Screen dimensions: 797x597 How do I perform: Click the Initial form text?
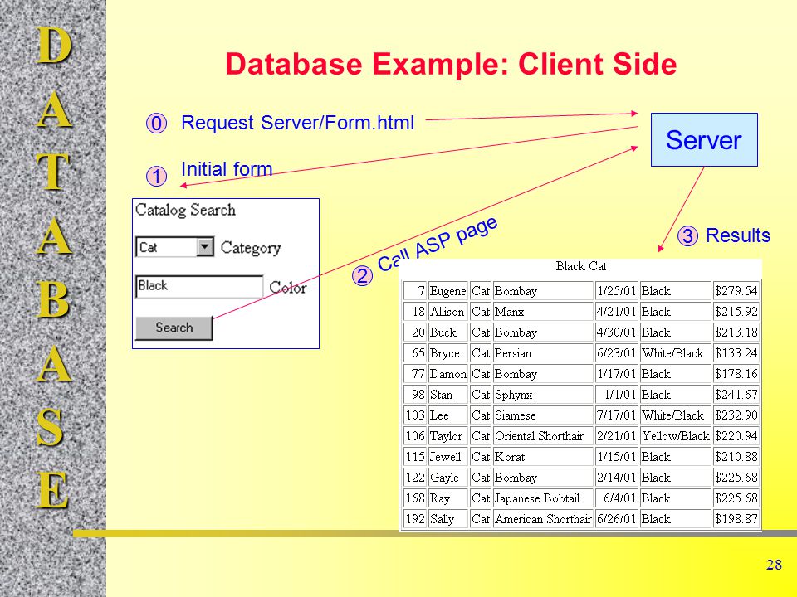[x=227, y=169]
